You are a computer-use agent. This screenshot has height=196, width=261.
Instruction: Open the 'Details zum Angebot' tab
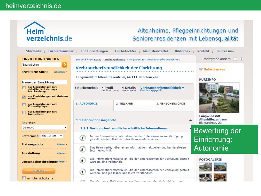(x=129, y=89)
